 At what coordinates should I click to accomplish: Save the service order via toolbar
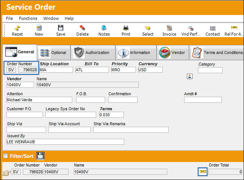[61, 28]
